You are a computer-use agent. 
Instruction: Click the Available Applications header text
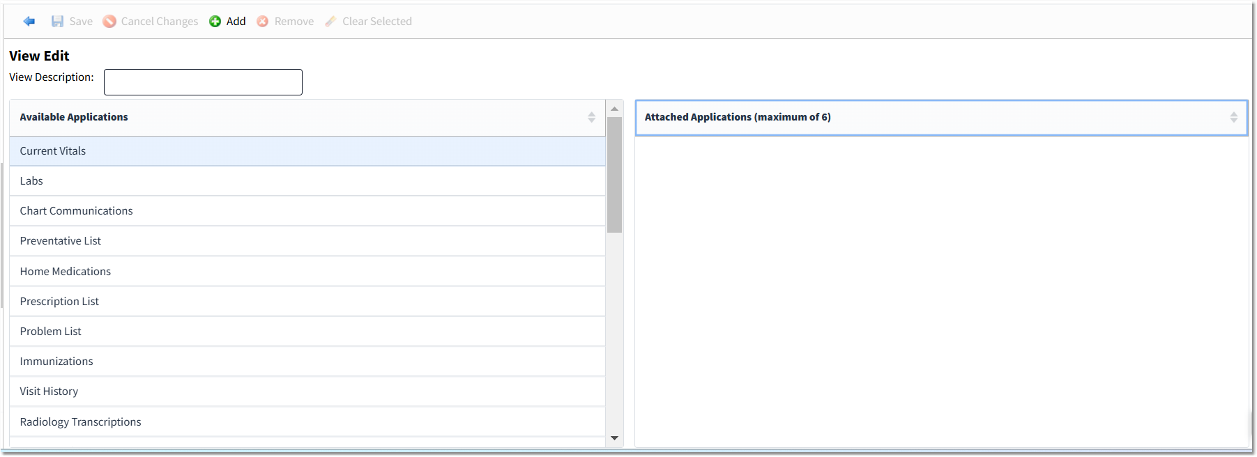pyautogui.click(x=74, y=117)
